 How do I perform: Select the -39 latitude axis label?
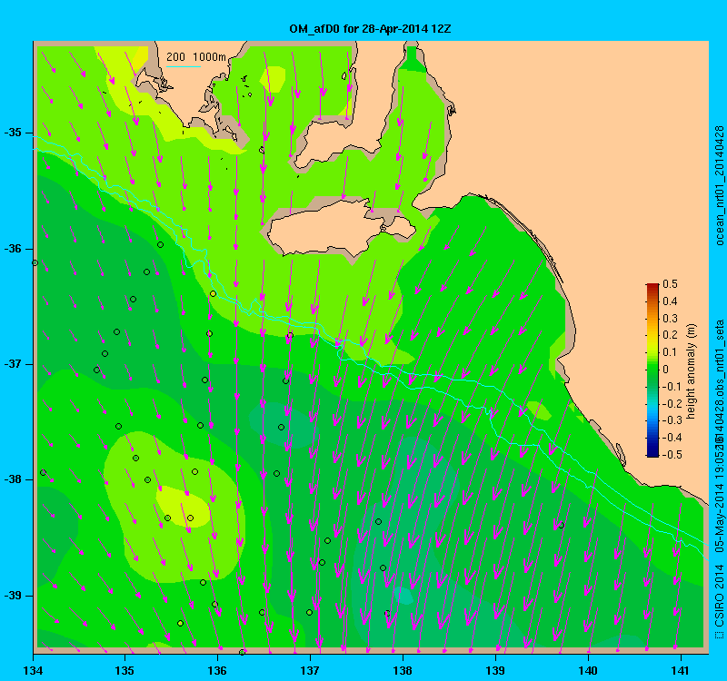pyautogui.click(x=13, y=596)
